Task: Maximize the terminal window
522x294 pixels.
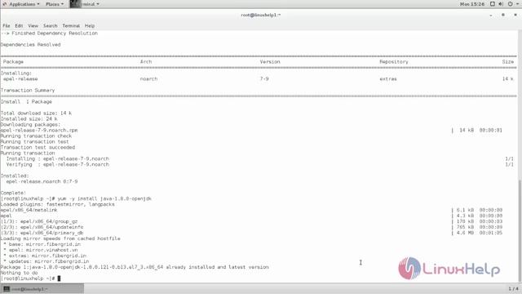Action: coord(503,15)
